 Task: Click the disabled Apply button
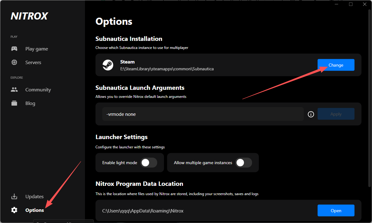pyautogui.click(x=336, y=114)
